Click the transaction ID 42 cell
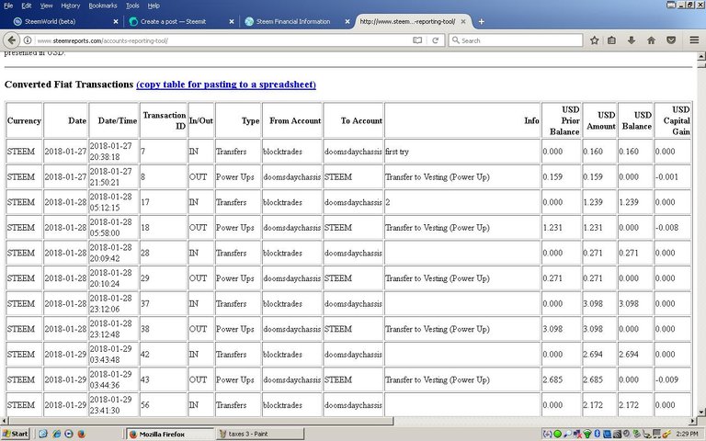706x441 pixels. point(164,354)
